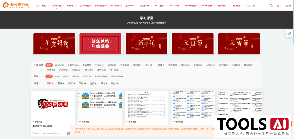Open the 电影解说 menu
The height and width of the screenshot is (139, 294).
(224, 6)
